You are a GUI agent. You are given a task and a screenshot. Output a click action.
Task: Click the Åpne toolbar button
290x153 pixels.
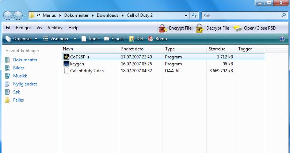click(90, 39)
